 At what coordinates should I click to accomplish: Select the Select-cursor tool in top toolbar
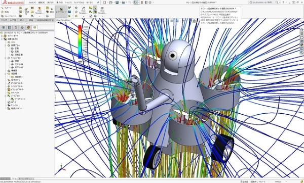[x=136, y=3]
